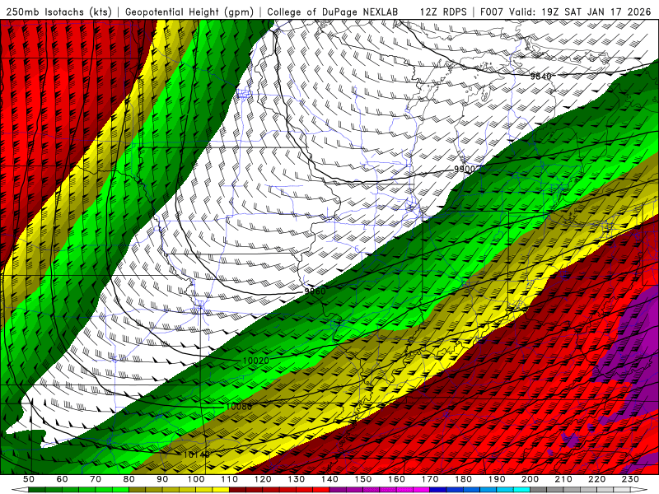659x494 pixels.
Task: Click the 60 value on the color scale
Action: pos(62,479)
